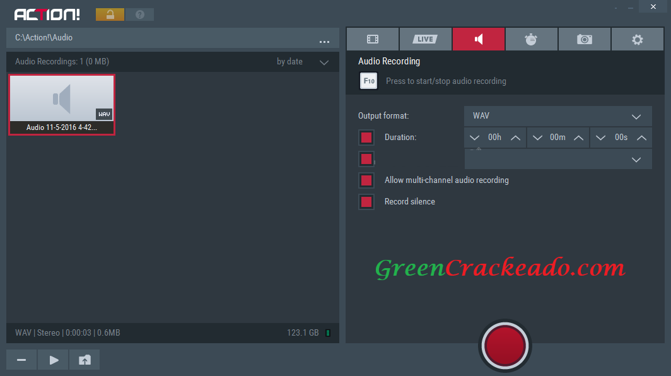This screenshot has height=376, width=671.
Task: Toggle the Duration checkbox
Action: coord(366,138)
